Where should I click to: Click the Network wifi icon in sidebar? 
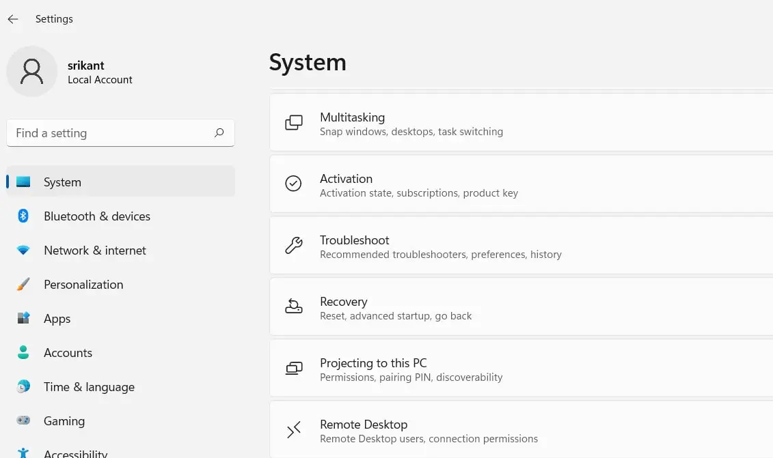click(x=23, y=251)
